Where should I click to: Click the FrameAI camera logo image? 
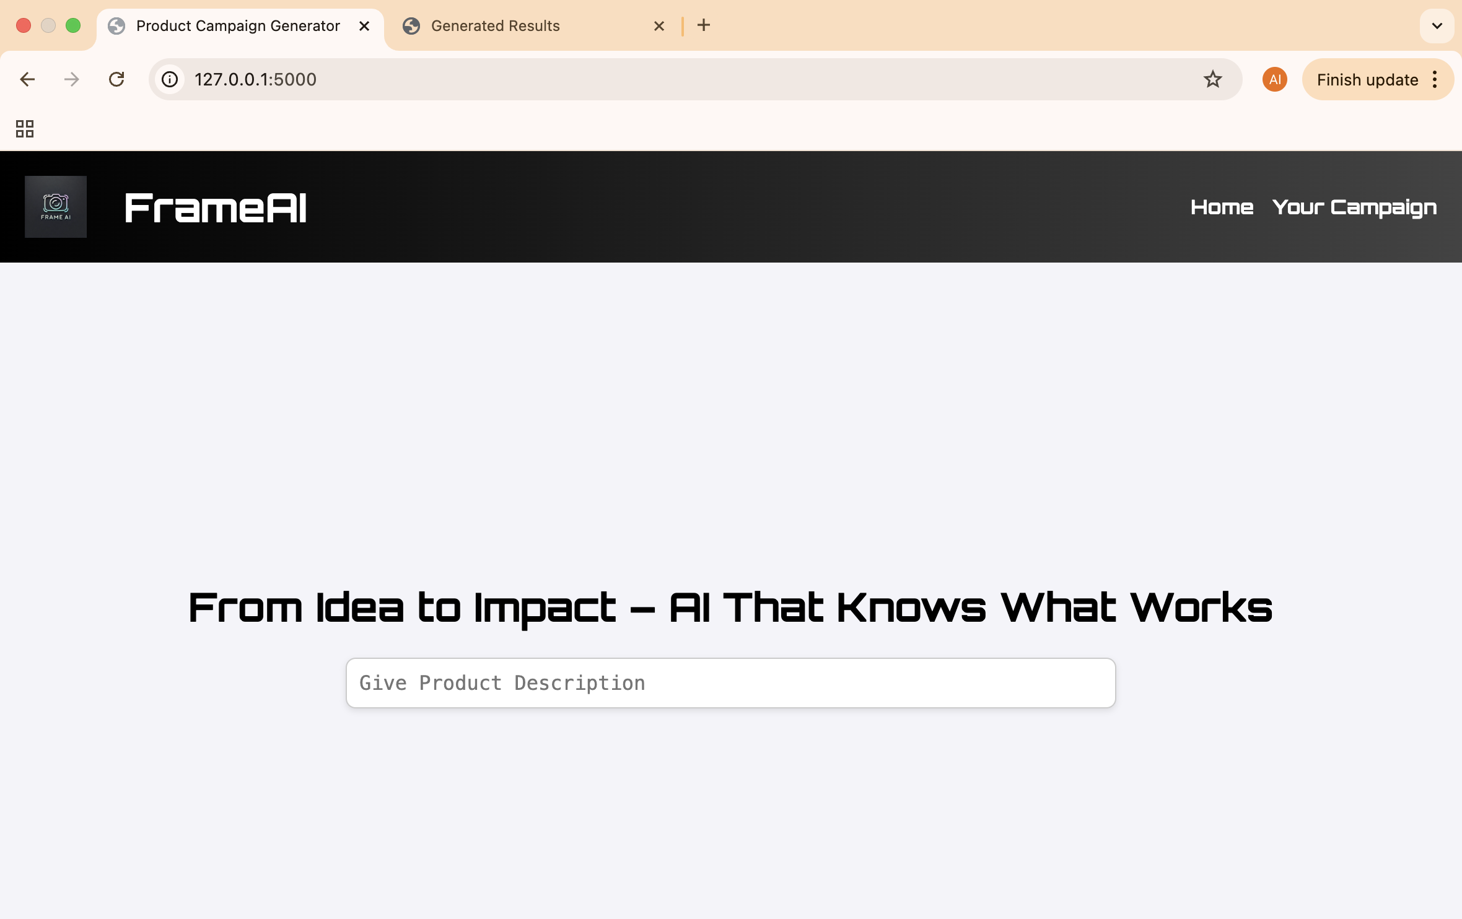pos(56,207)
